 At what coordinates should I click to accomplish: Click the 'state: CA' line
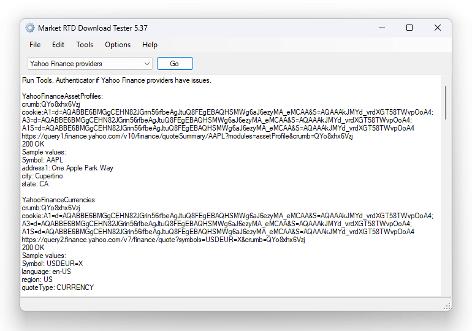(35, 184)
